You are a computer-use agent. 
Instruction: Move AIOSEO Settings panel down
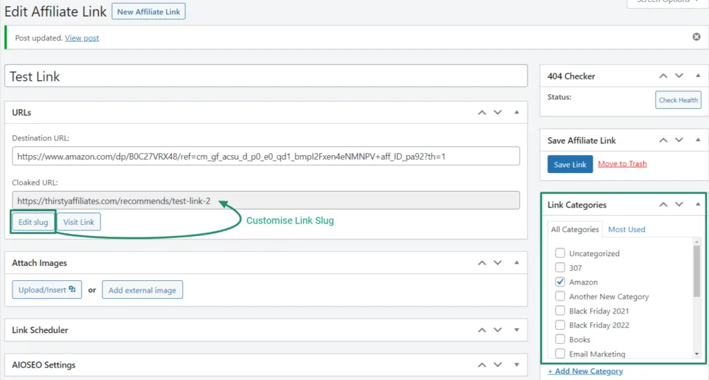[x=498, y=365]
